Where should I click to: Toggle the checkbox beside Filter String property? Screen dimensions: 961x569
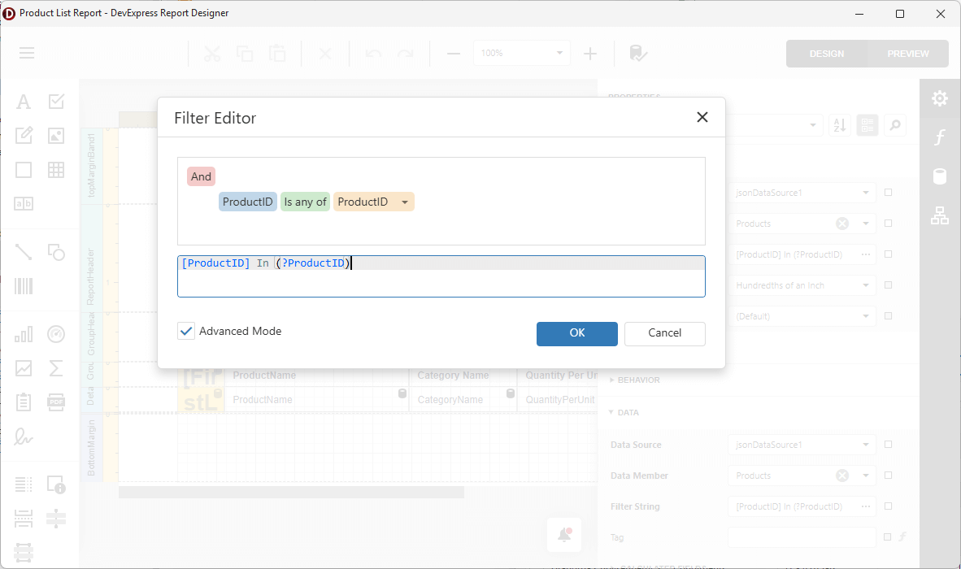pos(888,506)
